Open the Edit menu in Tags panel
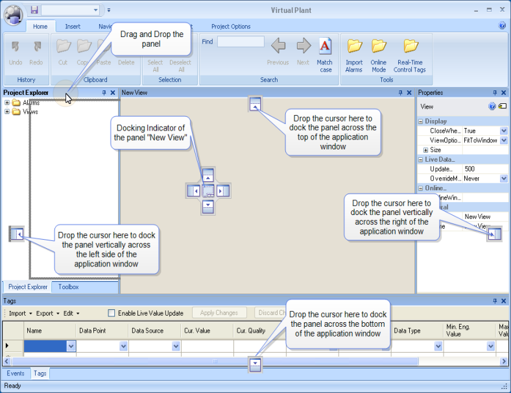511x393 pixels. click(x=71, y=313)
